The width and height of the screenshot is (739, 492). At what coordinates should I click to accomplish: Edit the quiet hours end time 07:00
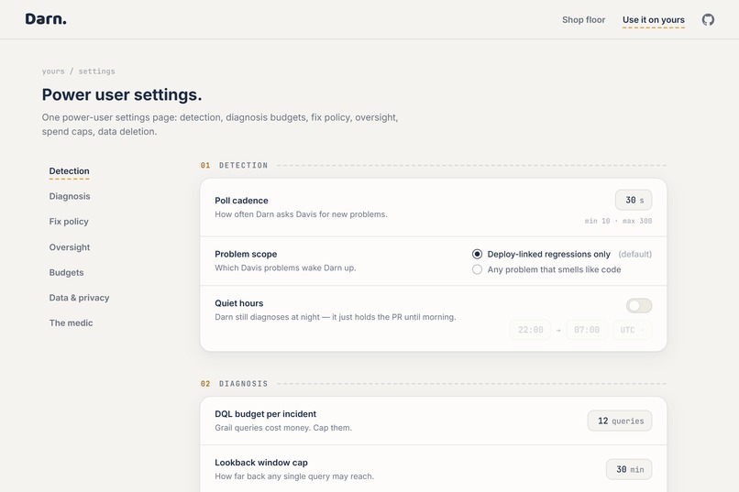586,330
